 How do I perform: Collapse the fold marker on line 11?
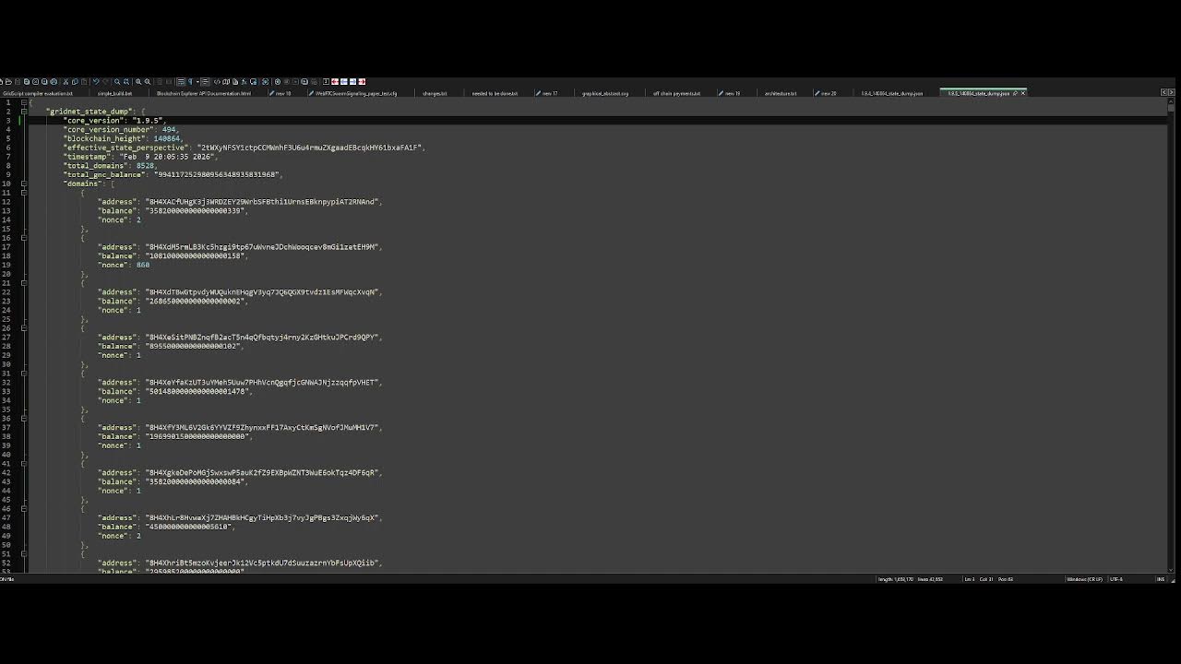click(24, 193)
